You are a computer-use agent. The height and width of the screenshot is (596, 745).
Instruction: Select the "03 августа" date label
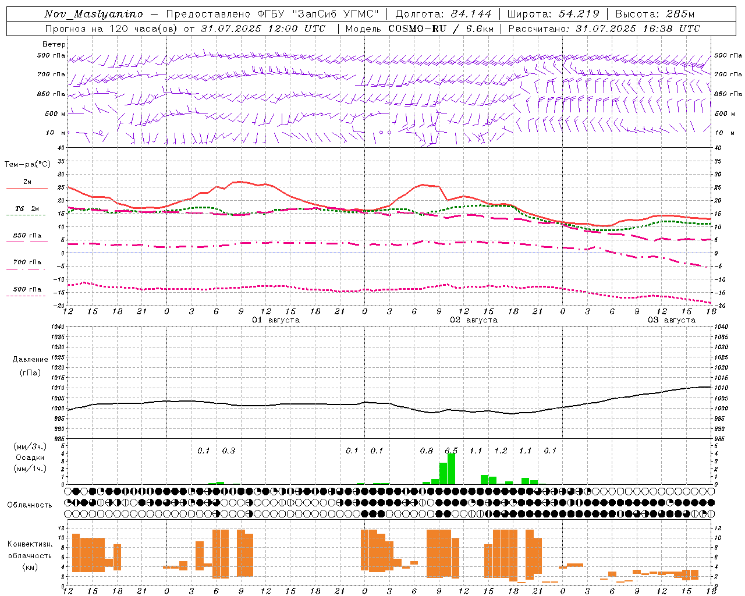pyautogui.click(x=672, y=320)
